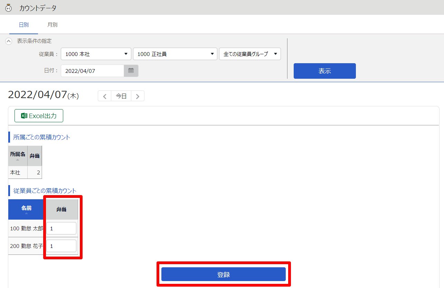This screenshot has width=444, height=288.
Task: Click the 本社 cell in affiliation table
Action: 18,172
